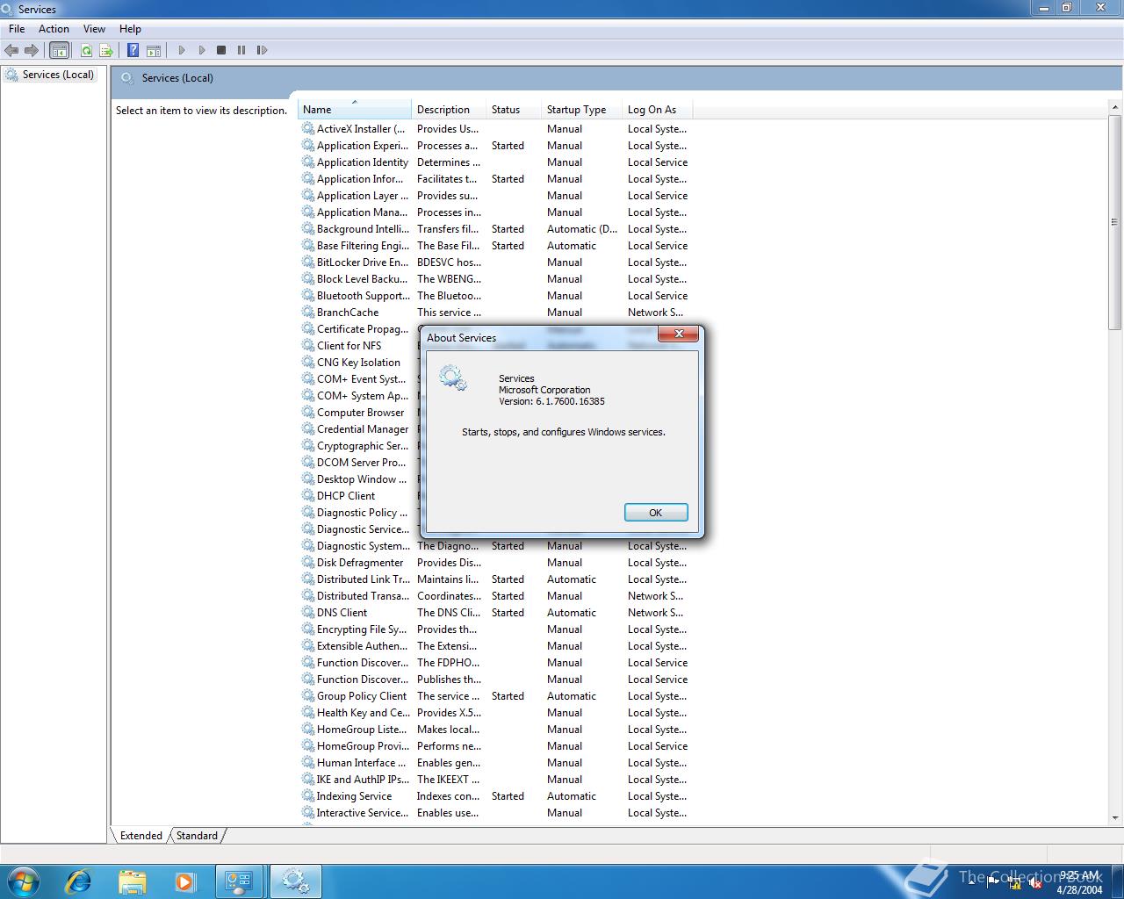
Task: Select the Computer Browser service
Action: pyautogui.click(x=360, y=412)
